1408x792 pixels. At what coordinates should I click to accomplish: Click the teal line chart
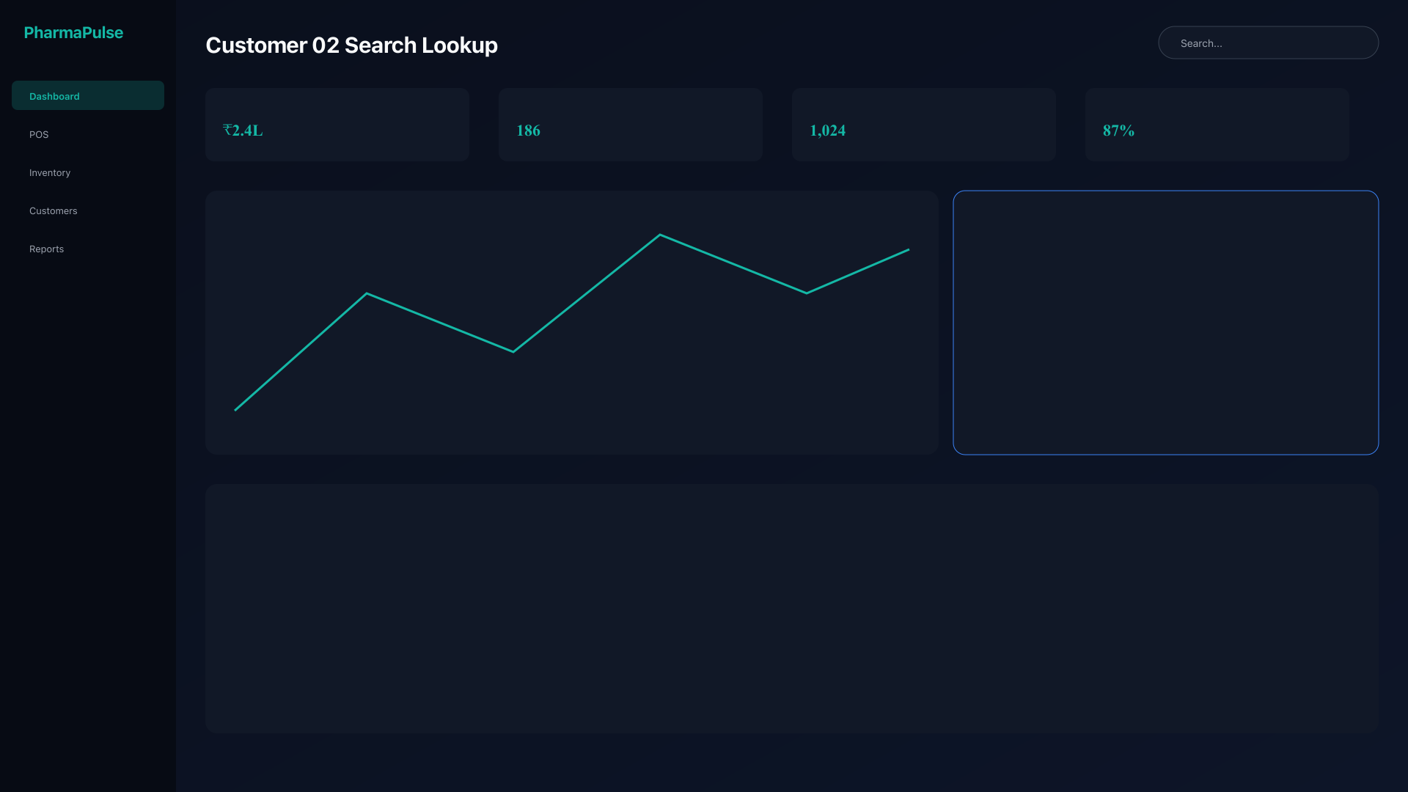pos(572,323)
